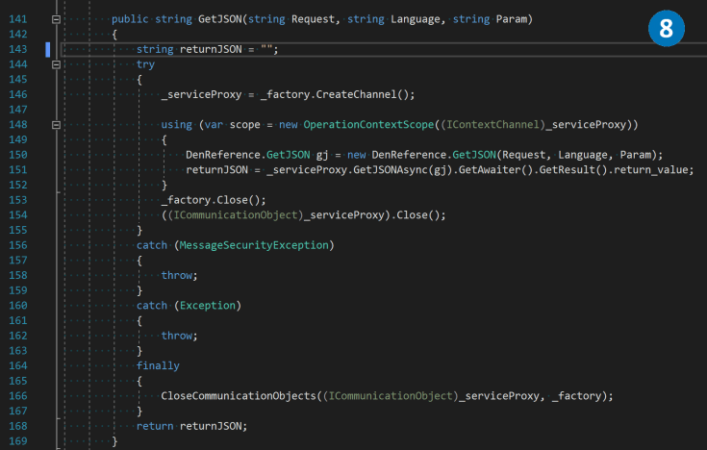
Task: Click the first throw statement on line 158
Action: 178,275
